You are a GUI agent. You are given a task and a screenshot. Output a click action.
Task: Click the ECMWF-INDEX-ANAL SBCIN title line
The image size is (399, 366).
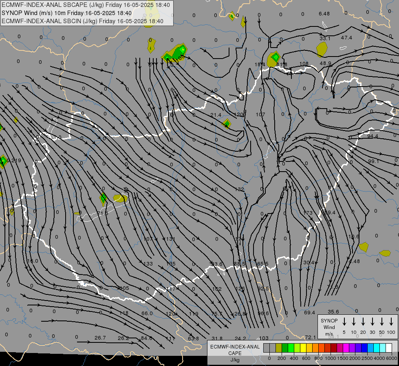click(82, 21)
